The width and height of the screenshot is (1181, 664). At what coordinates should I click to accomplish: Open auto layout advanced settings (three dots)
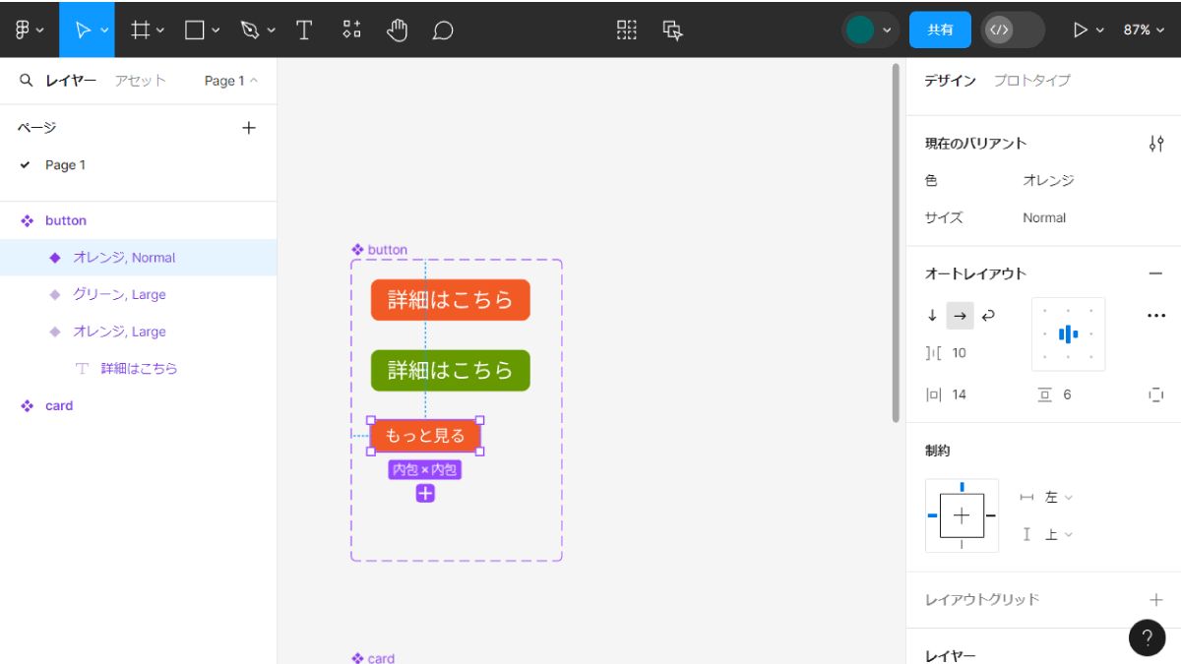point(1155,316)
